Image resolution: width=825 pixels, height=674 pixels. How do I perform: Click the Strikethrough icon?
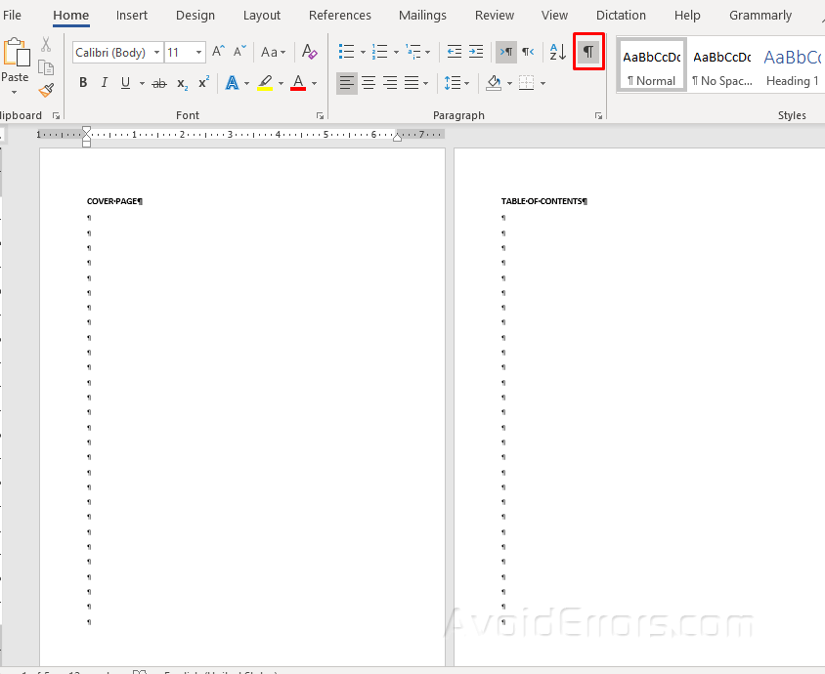[x=159, y=83]
